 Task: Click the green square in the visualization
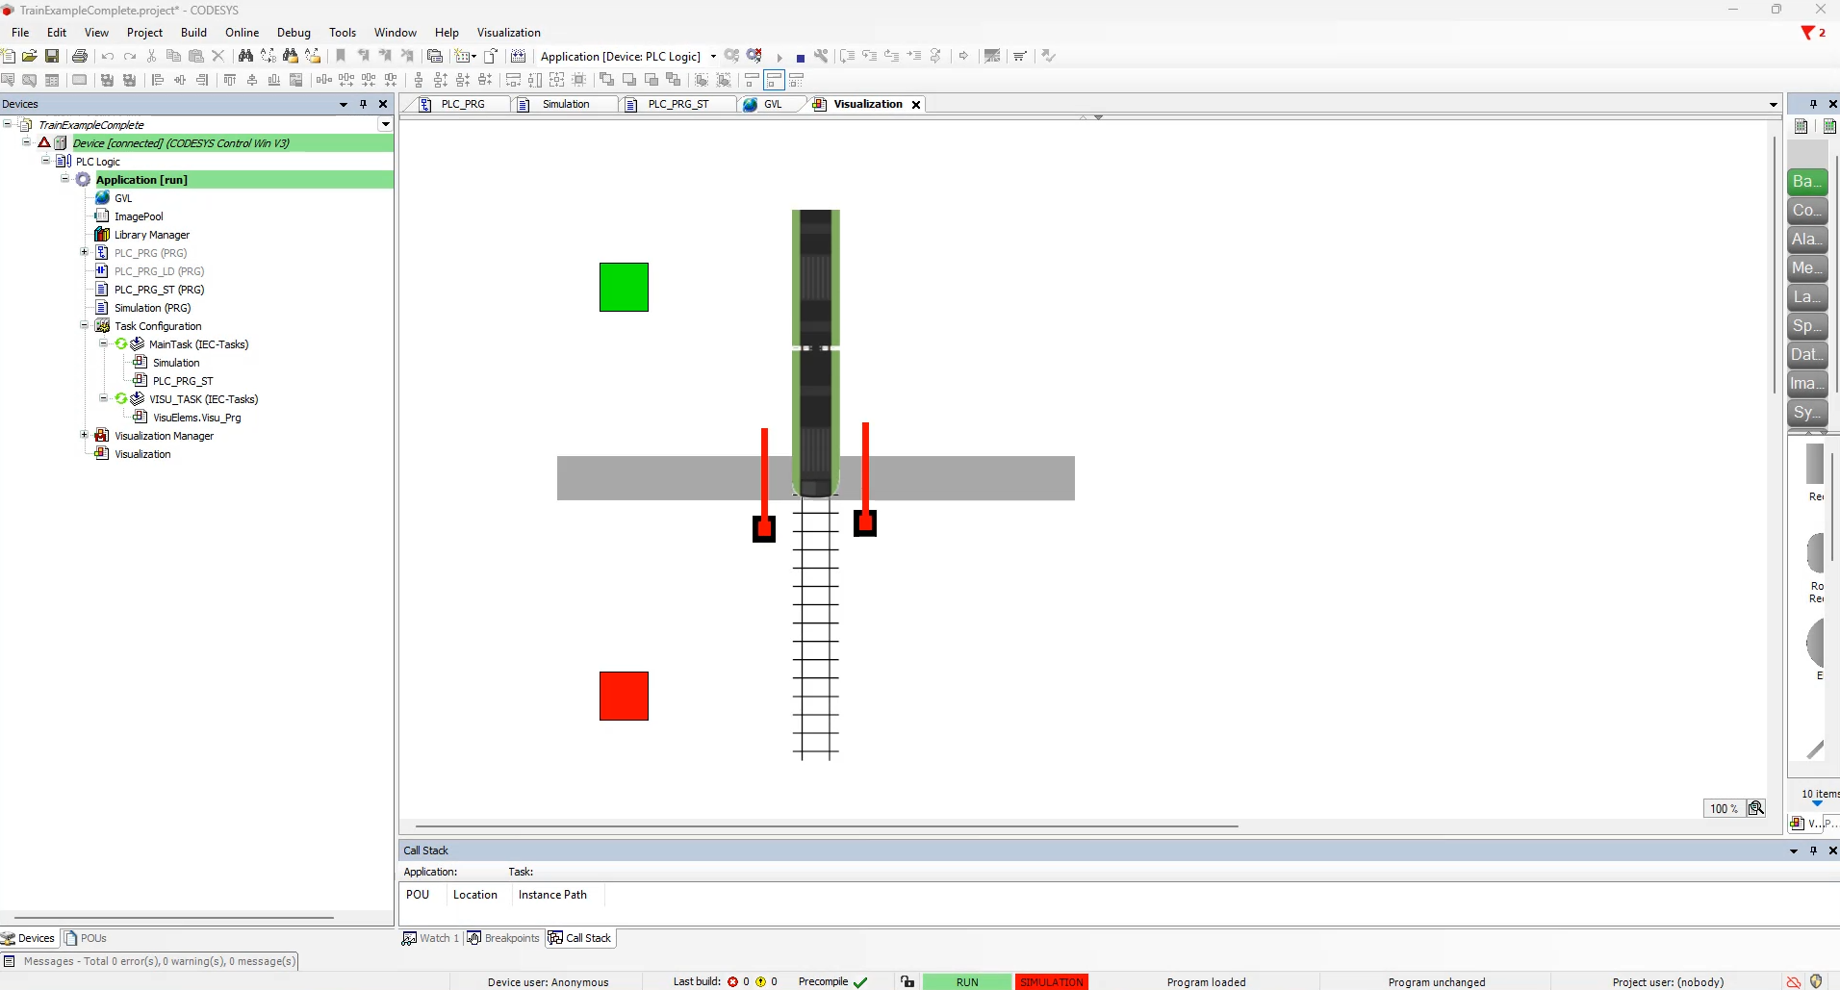point(624,287)
